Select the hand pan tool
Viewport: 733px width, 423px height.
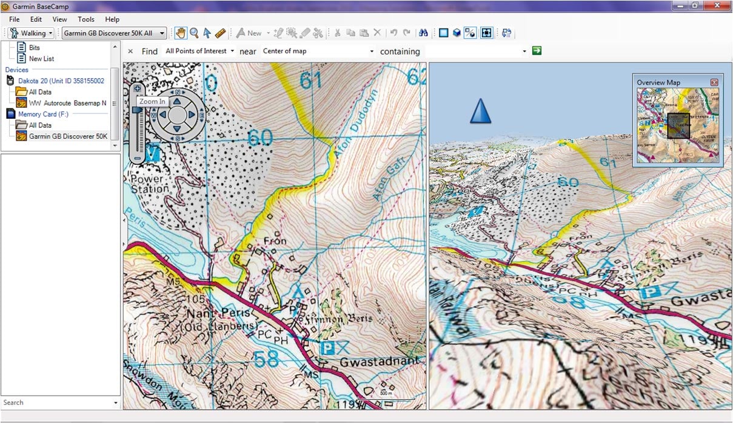180,33
